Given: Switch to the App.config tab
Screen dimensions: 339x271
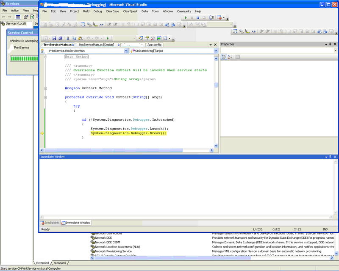Looking at the screenshot, I should [x=154, y=44].
